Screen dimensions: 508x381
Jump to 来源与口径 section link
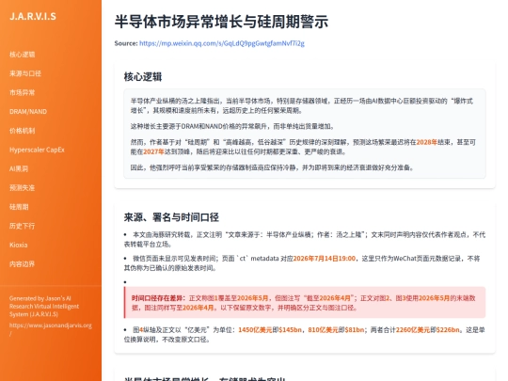(x=25, y=73)
